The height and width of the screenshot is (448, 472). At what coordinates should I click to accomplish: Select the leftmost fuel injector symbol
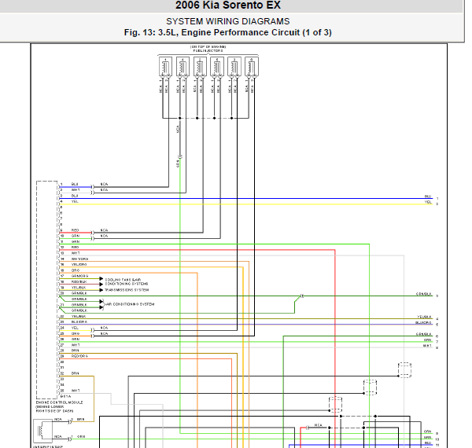pos(165,67)
